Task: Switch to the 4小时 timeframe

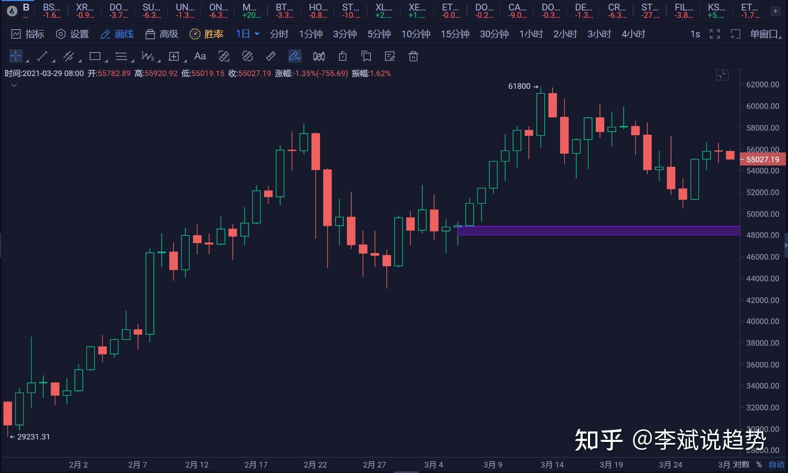Action: (x=633, y=34)
